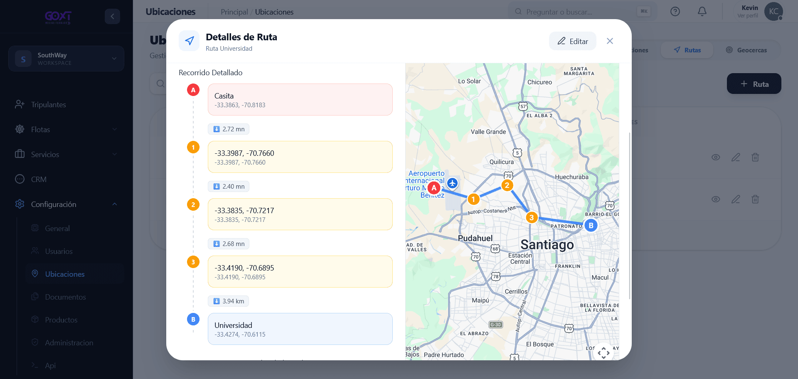This screenshot has height=379, width=798.
Task: Delete the second route via trash icon
Action: pos(755,199)
